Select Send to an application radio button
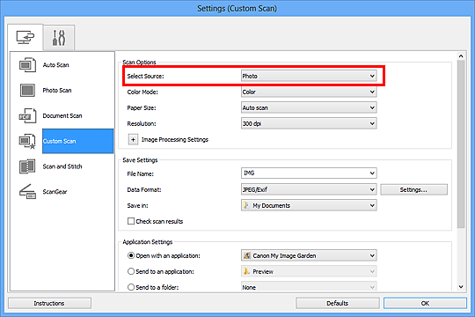The height and width of the screenshot is (317, 475). (x=131, y=271)
